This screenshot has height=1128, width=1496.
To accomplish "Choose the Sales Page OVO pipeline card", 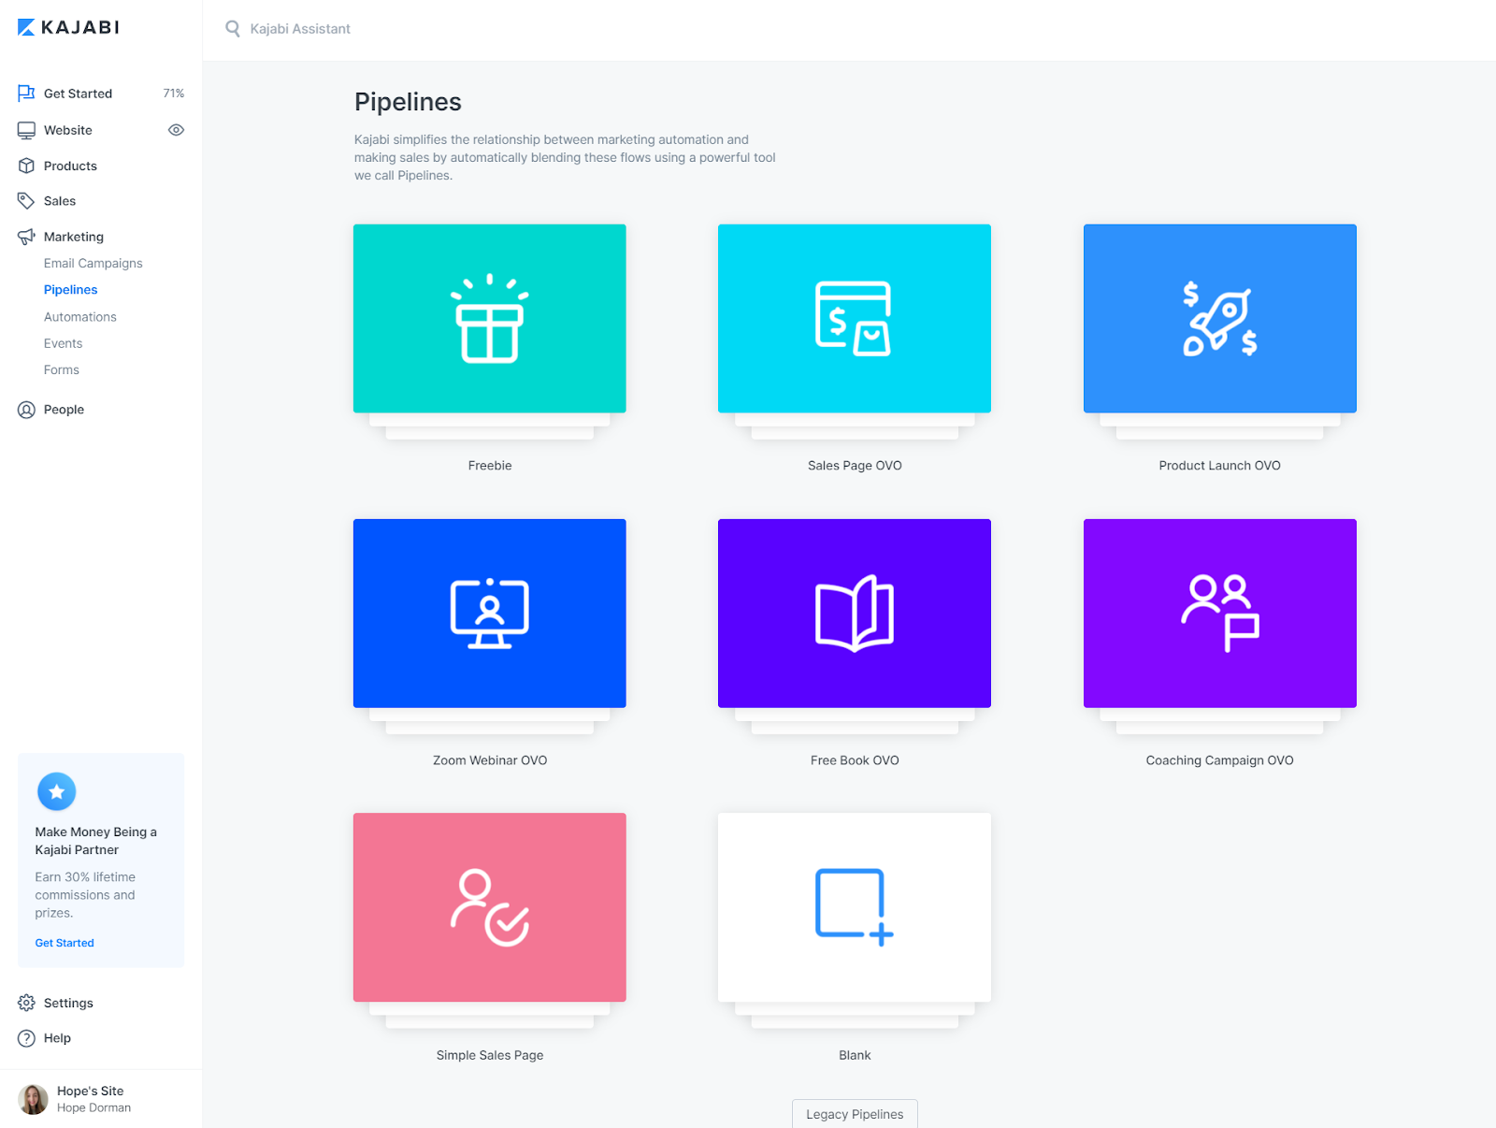I will (855, 319).
